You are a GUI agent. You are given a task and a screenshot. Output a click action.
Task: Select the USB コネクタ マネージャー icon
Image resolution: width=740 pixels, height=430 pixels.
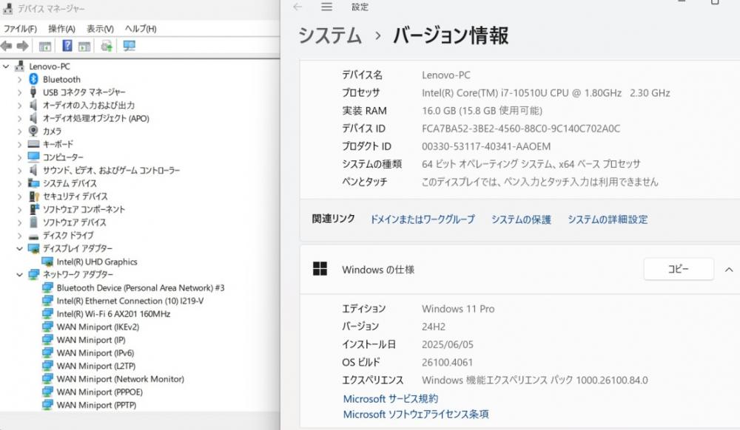click(x=33, y=92)
